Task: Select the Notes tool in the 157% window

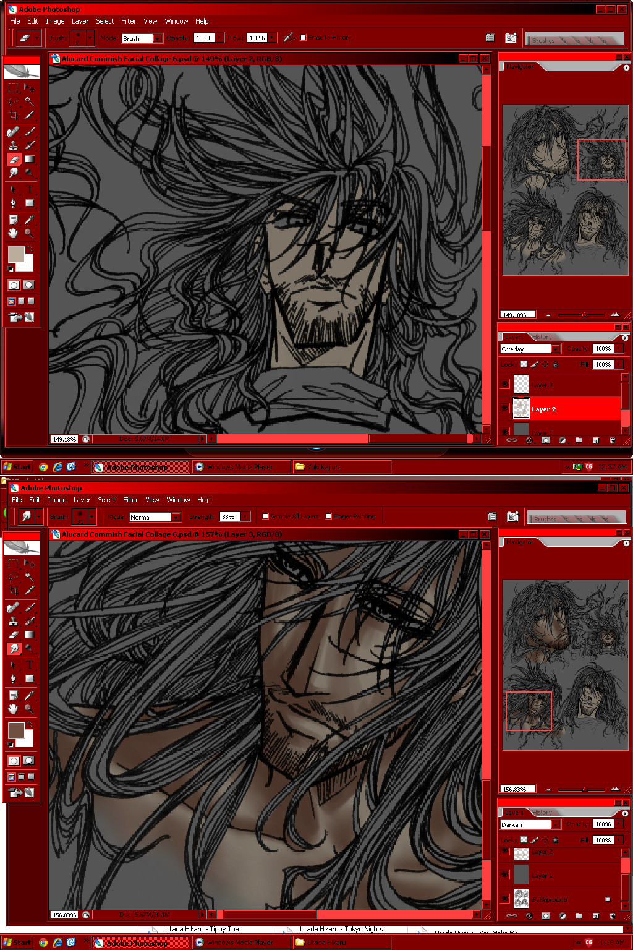Action: [13, 695]
